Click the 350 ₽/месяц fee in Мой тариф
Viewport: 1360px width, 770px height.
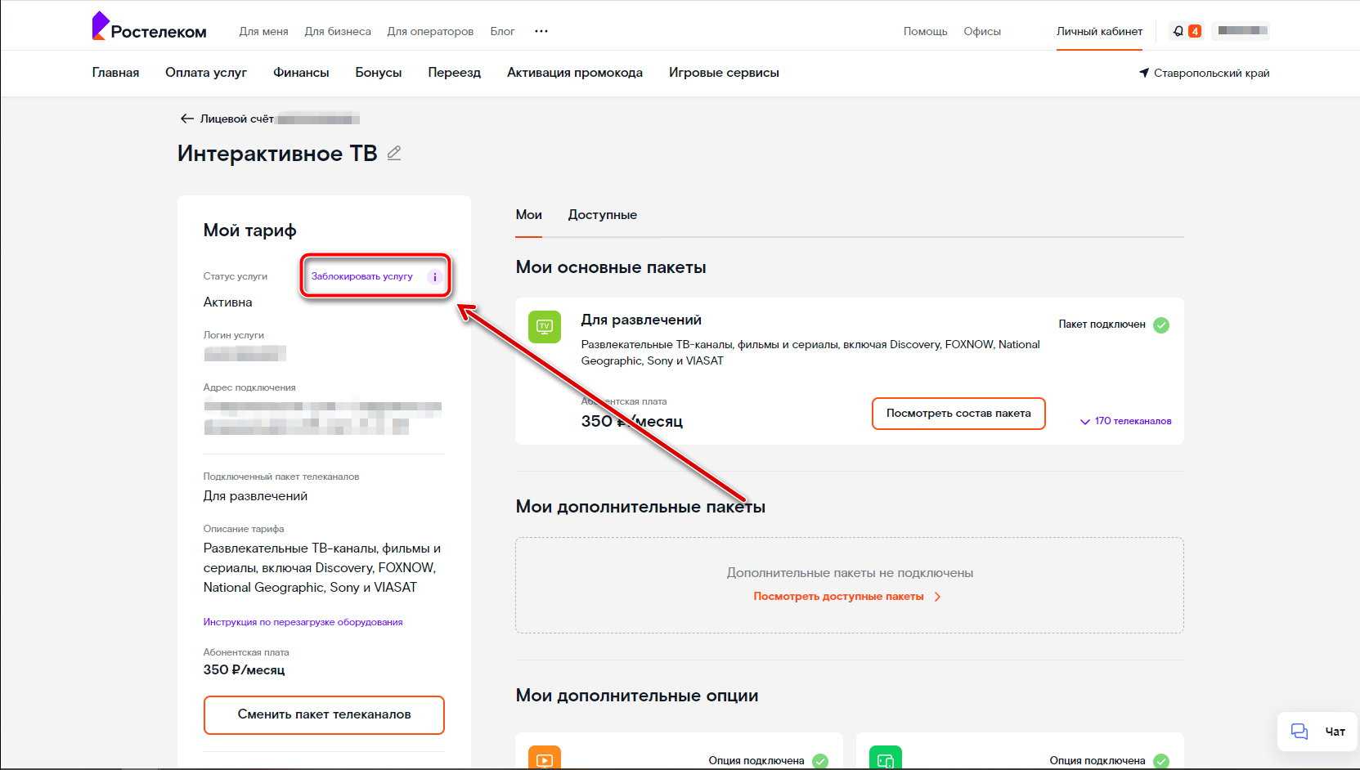point(244,669)
